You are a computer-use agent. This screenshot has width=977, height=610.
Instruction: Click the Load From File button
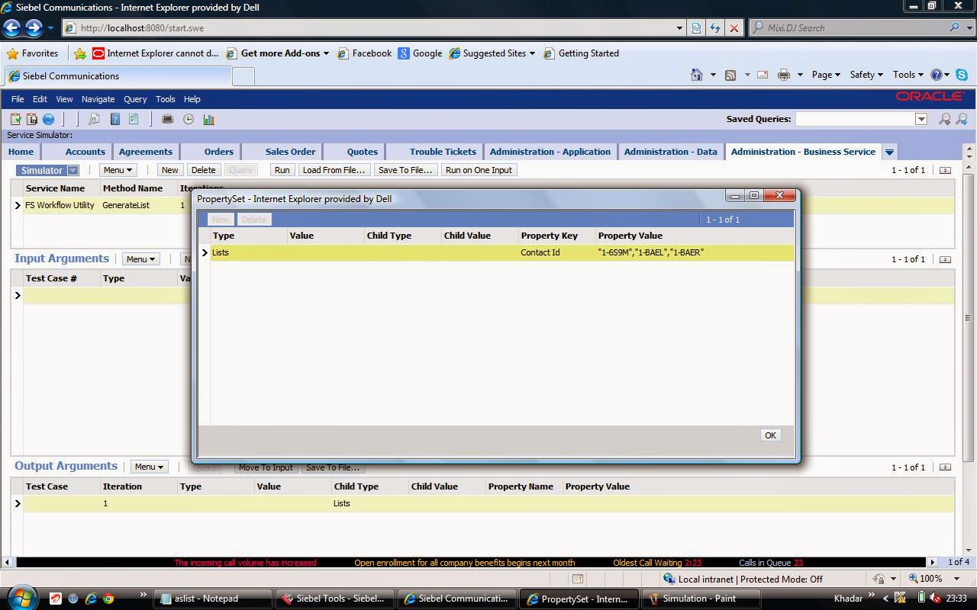tap(334, 170)
